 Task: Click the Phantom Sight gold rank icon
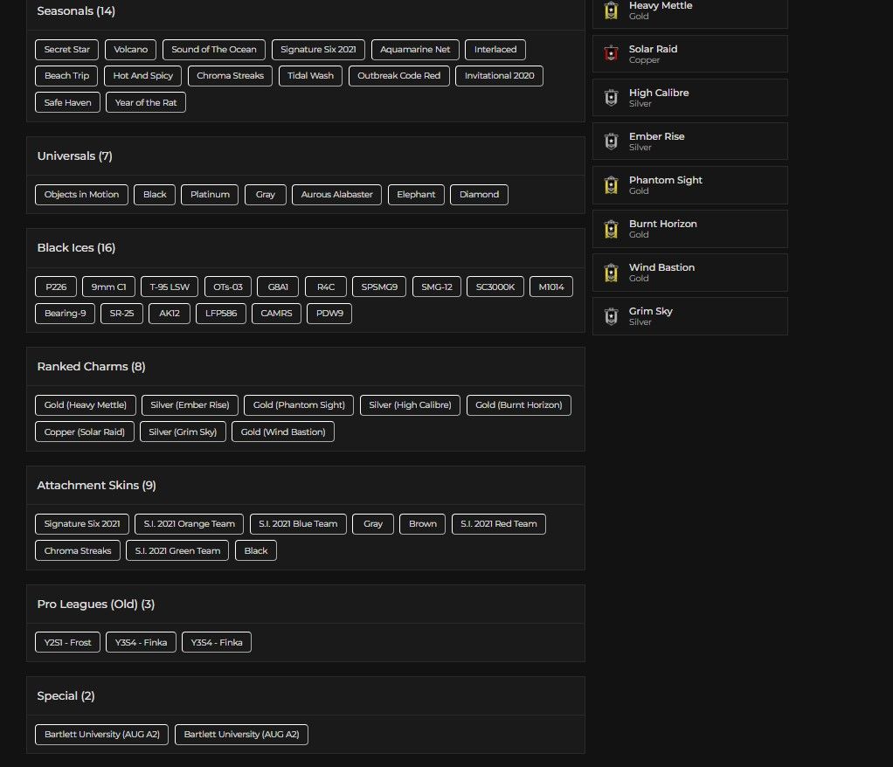pyautogui.click(x=611, y=185)
